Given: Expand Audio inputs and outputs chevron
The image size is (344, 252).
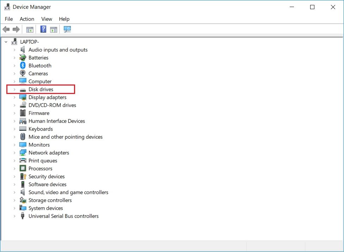Looking at the screenshot, I should (x=14, y=50).
